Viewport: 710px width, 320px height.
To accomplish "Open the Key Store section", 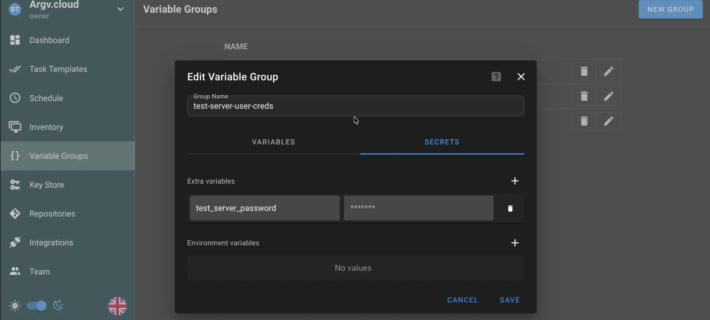I will (46, 185).
